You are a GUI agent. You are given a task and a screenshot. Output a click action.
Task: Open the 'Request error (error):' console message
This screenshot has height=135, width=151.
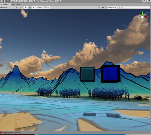[x=11, y=133]
